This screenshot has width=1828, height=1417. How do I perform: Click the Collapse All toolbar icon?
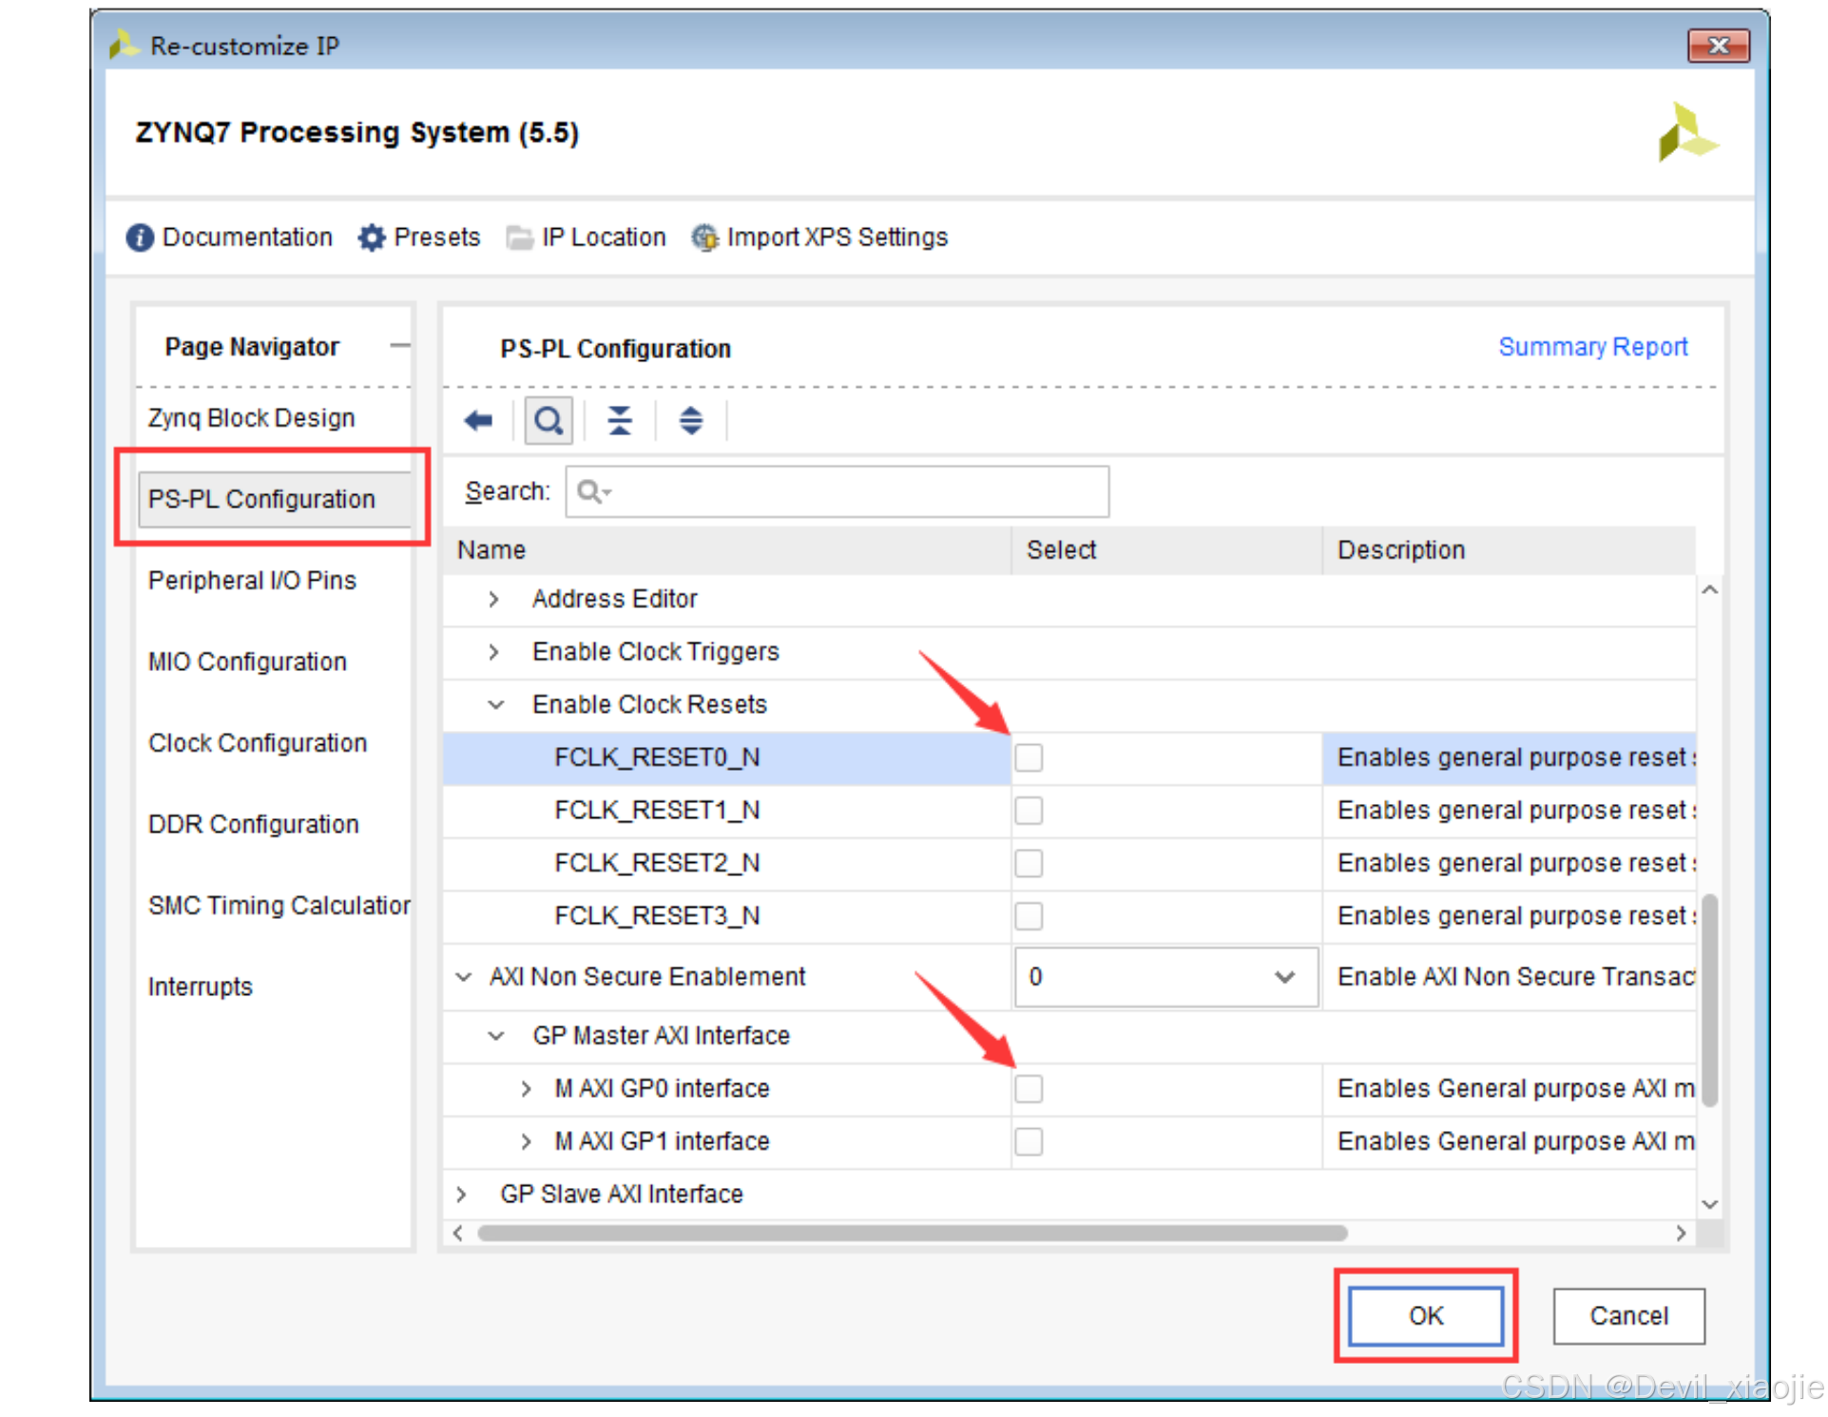point(620,420)
